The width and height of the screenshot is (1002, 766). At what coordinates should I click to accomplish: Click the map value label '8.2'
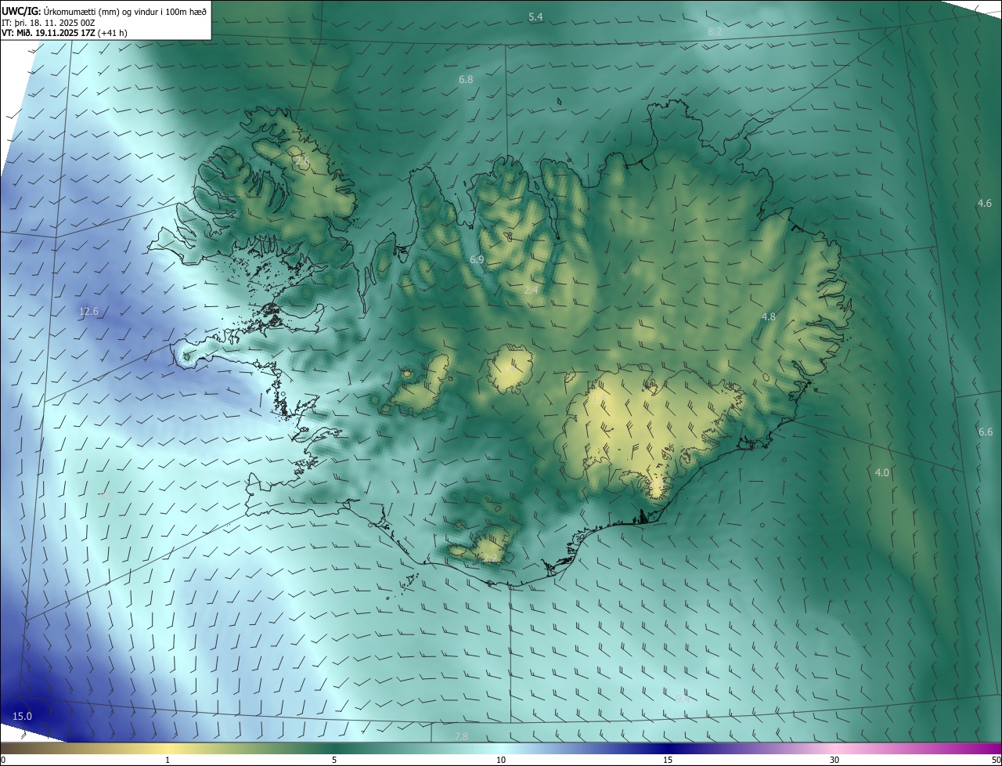click(x=715, y=31)
